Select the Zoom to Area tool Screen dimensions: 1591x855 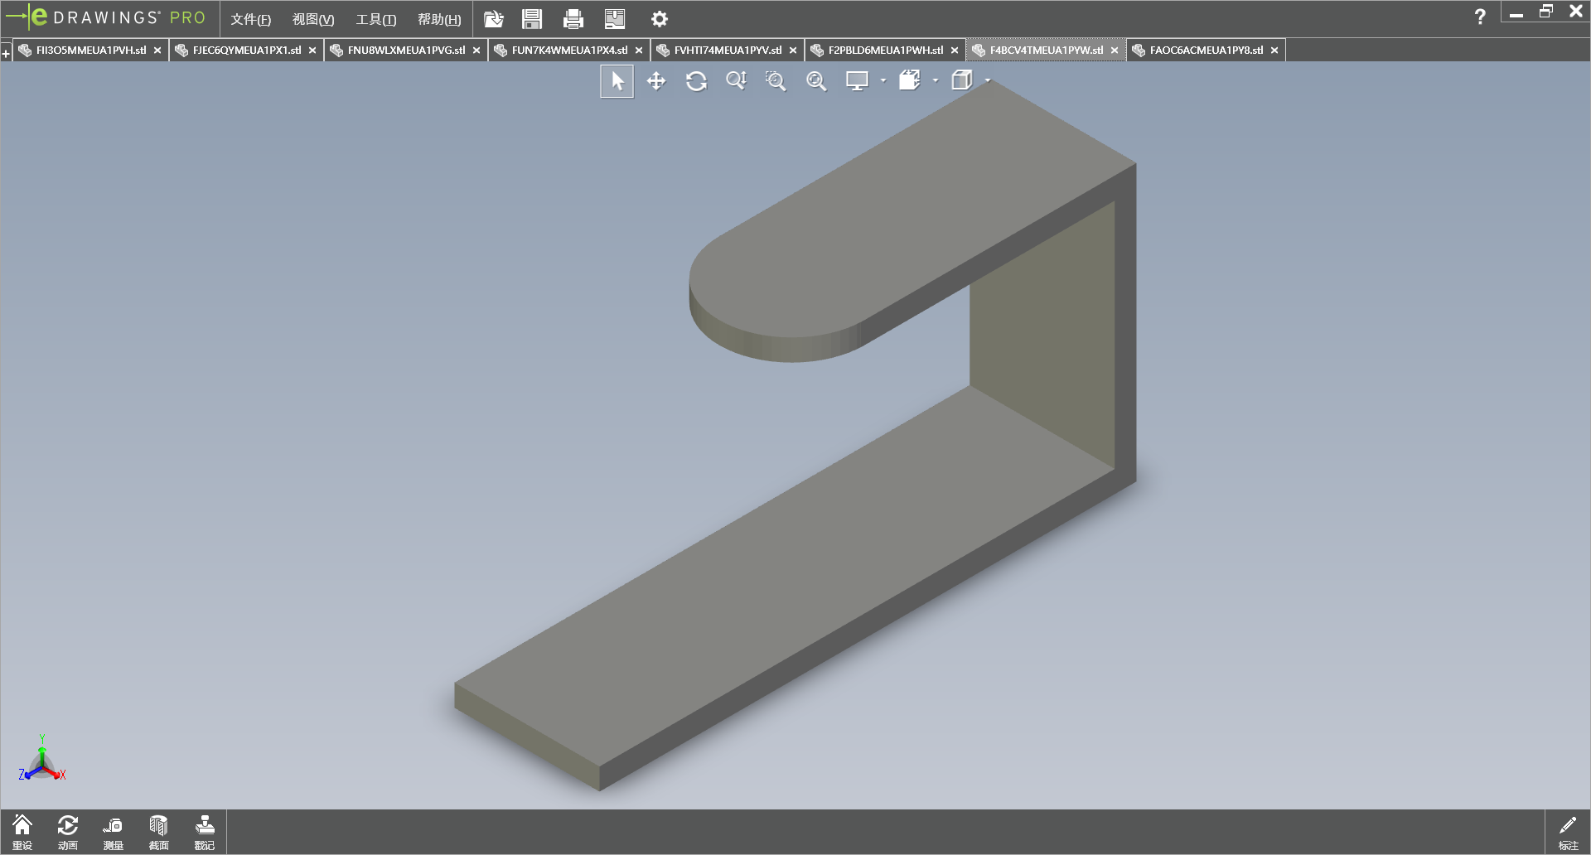click(x=776, y=81)
